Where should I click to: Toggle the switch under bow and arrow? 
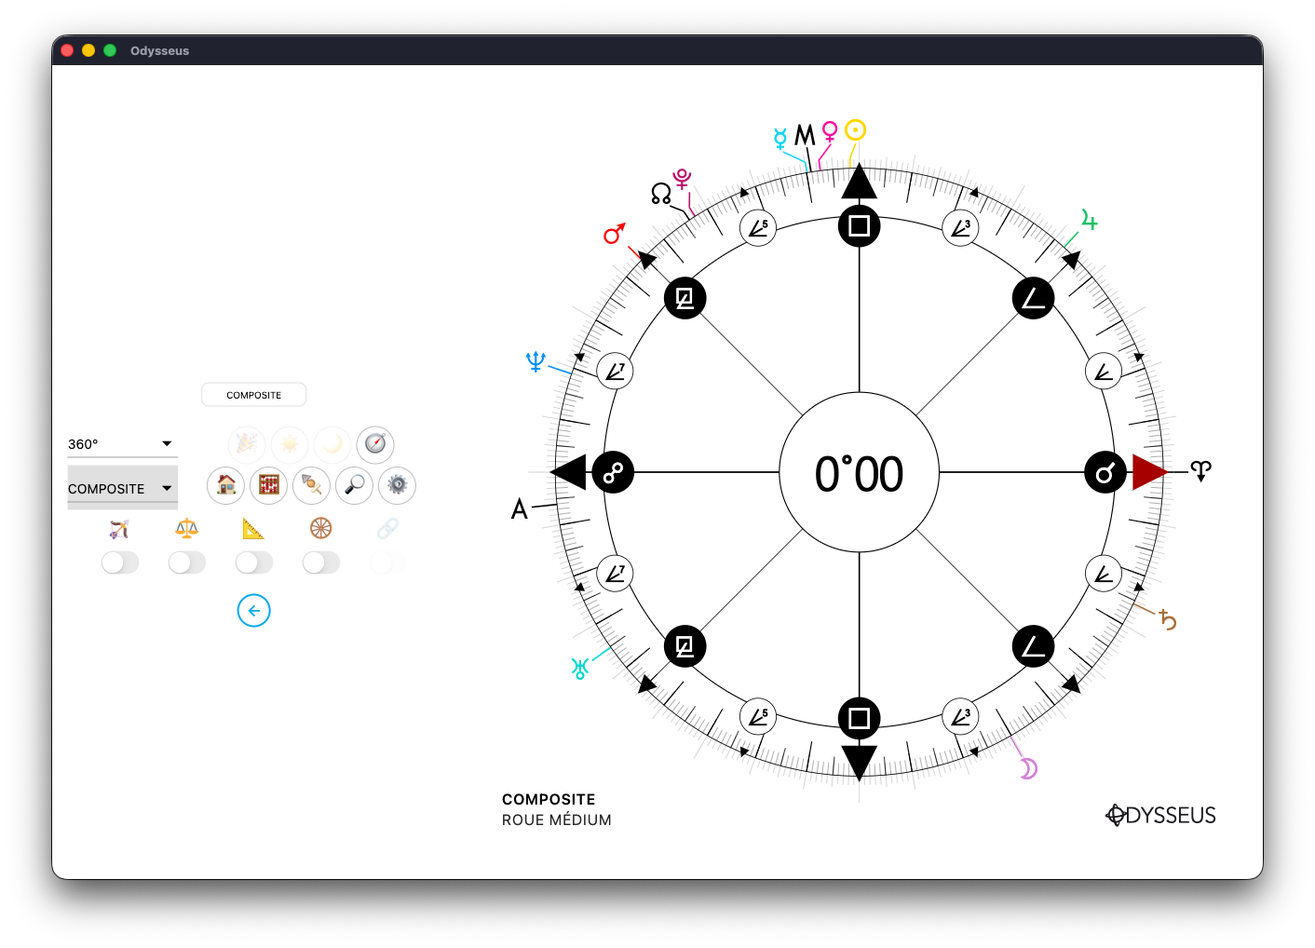click(120, 562)
